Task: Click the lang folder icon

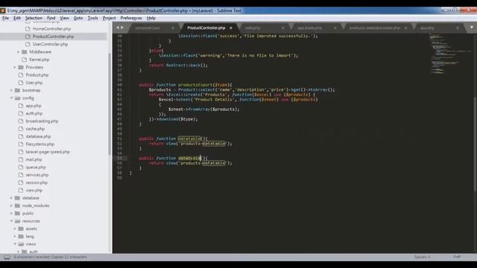Action: click(x=21, y=237)
